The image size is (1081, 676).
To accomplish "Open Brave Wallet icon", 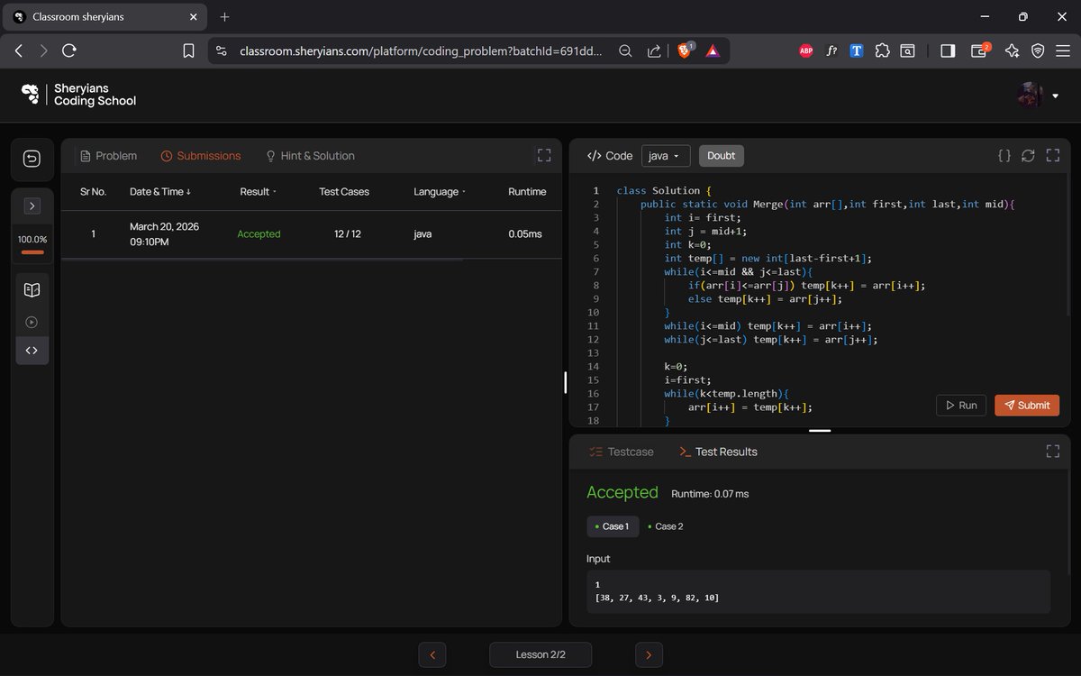I will (x=980, y=50).
